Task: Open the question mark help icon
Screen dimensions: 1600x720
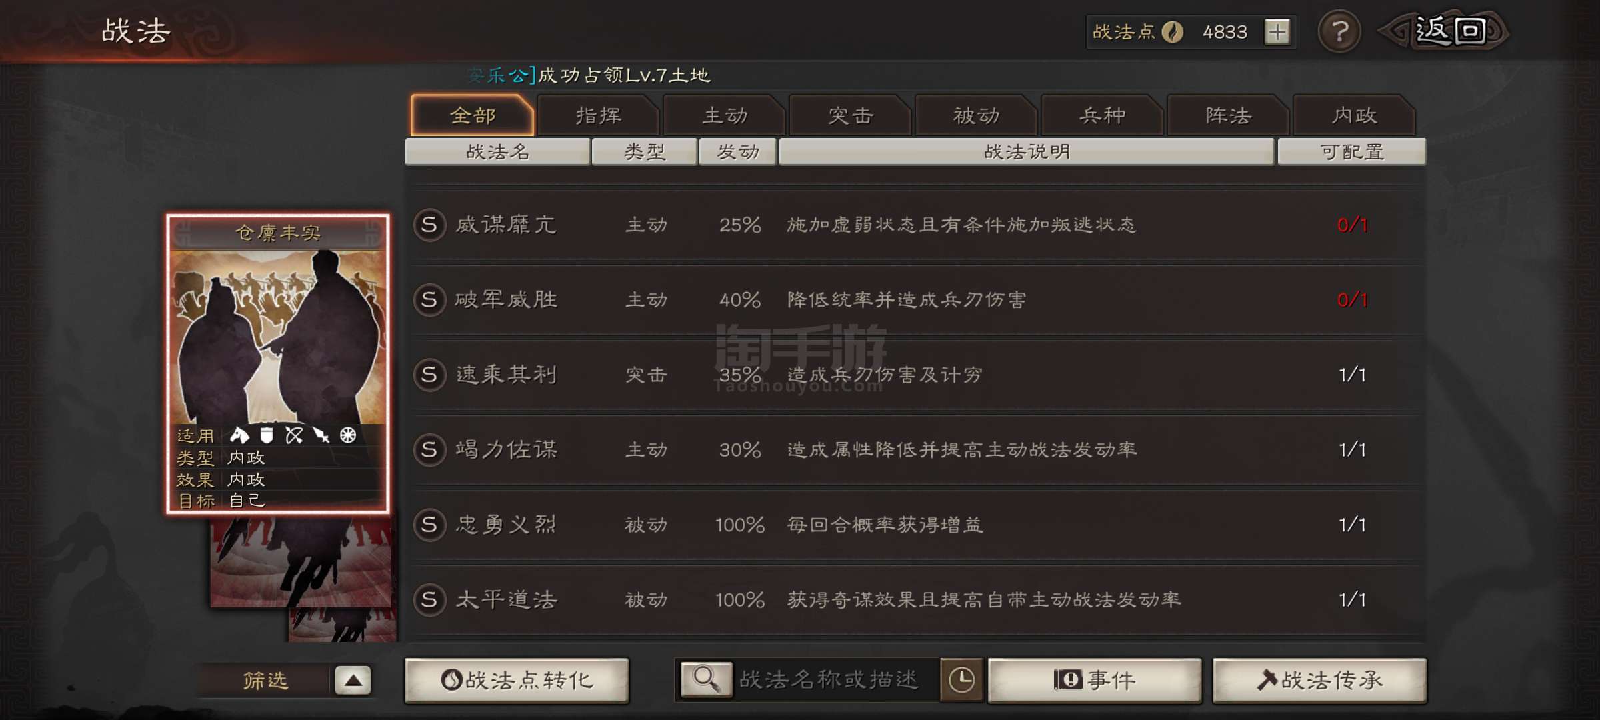Action: tap(1339, 31)
